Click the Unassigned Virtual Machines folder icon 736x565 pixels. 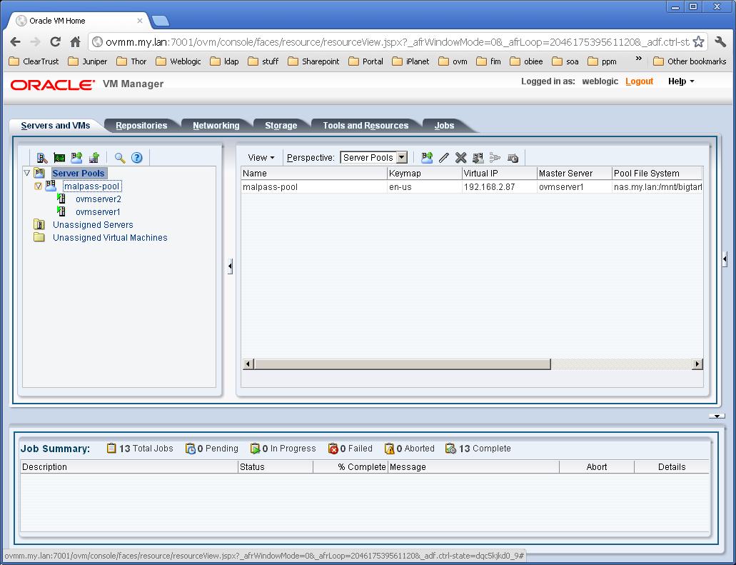pos(39,237)
